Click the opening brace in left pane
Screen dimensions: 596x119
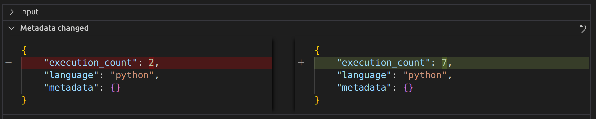tap(24, 50)
